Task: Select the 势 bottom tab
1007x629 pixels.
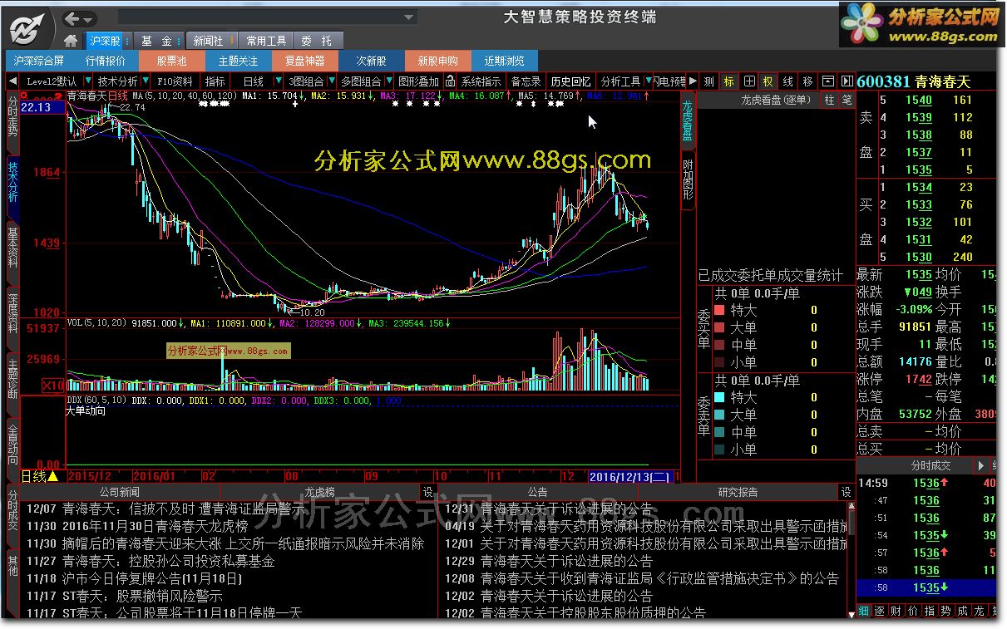Action: 947,611
